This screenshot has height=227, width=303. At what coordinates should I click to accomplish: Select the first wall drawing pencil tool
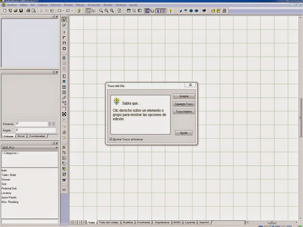click(x=64, y=19)
